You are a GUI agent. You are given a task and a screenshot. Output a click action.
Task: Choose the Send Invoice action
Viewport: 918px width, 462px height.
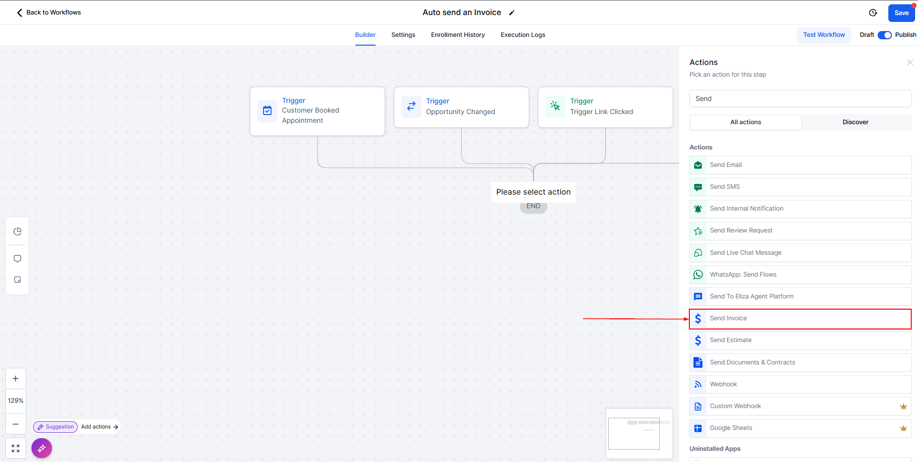click(x=800, y=319)
